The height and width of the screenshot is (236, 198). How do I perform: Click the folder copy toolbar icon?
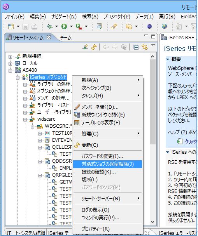click(x=129, y=26)
